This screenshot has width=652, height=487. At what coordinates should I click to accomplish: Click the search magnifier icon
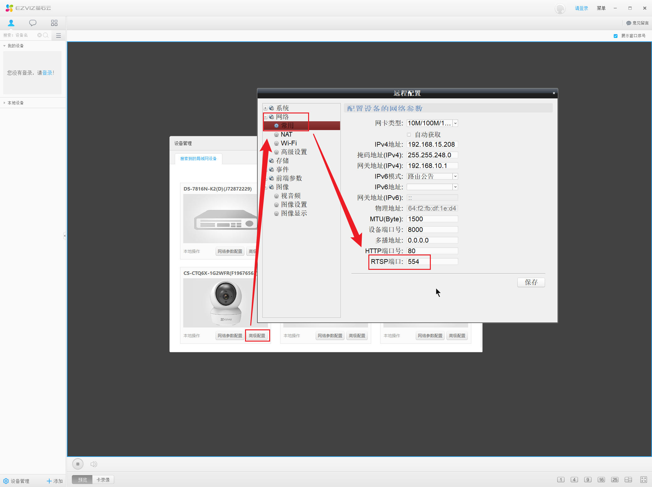tap(46, 35)
